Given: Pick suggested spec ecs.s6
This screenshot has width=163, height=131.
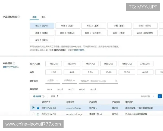Looking at the screenshot, I should (60, 90).
